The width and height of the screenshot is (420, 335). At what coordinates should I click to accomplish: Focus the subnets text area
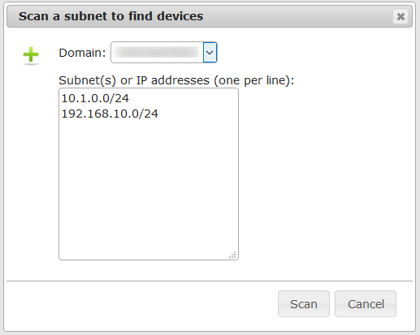point(149,174)
